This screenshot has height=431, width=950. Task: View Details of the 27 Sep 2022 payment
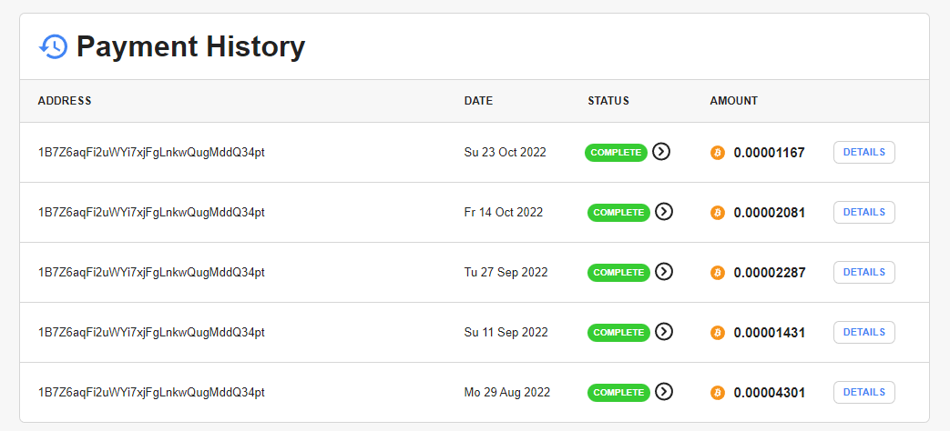(x=863, y=272)
